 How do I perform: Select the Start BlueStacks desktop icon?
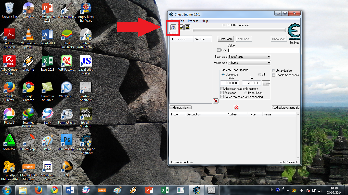(x=67, y=39)
